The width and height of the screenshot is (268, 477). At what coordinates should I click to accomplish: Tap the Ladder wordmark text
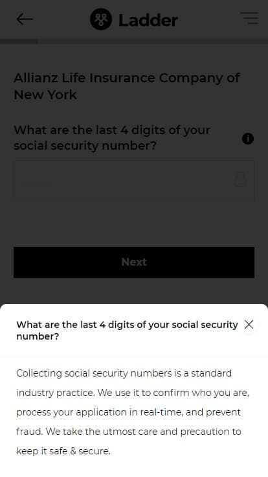pyautogui.click(x=148, y=20)
